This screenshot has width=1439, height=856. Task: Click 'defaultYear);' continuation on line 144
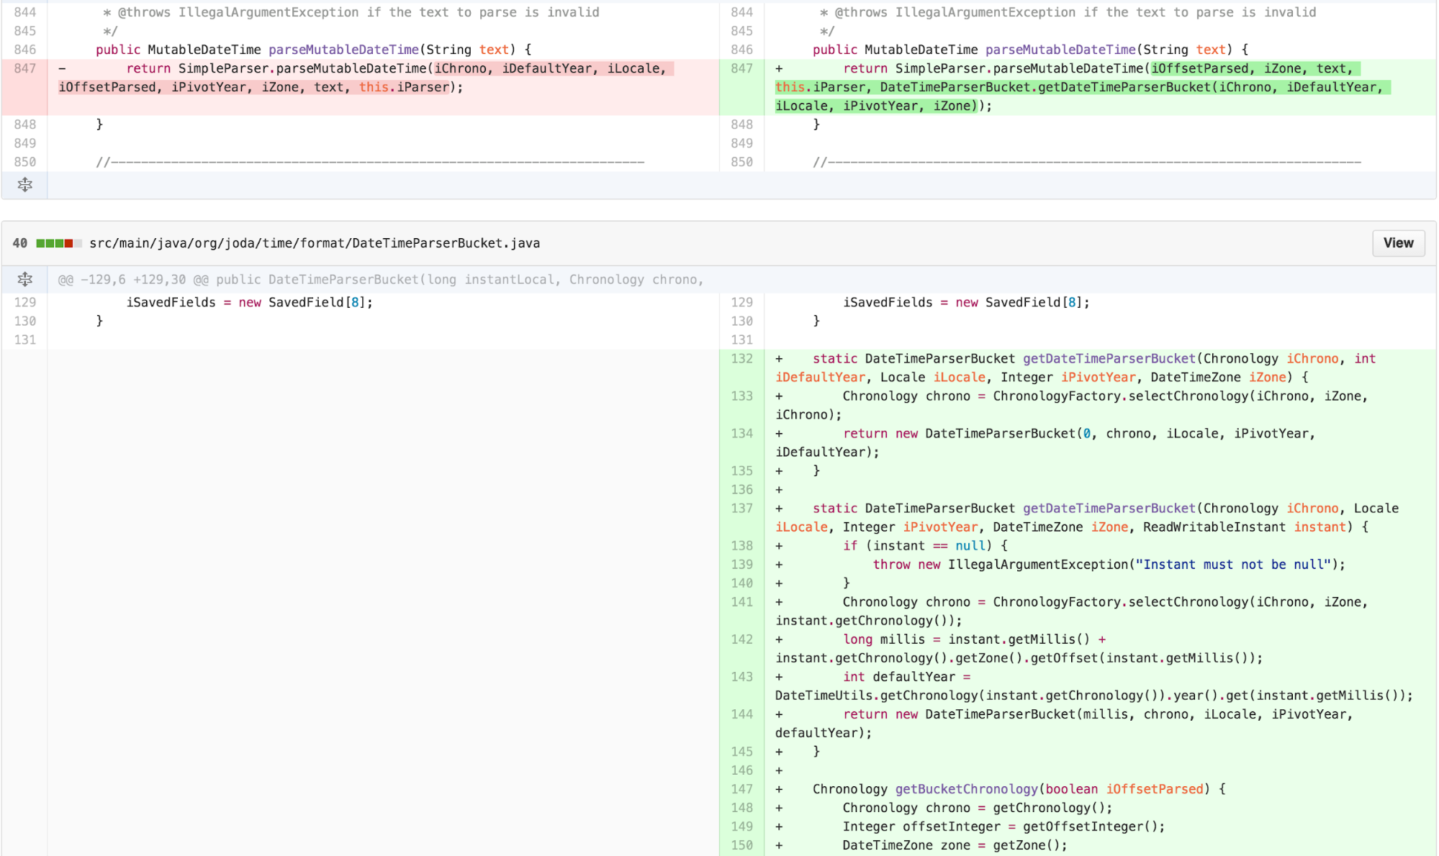(x=823, y=732)
